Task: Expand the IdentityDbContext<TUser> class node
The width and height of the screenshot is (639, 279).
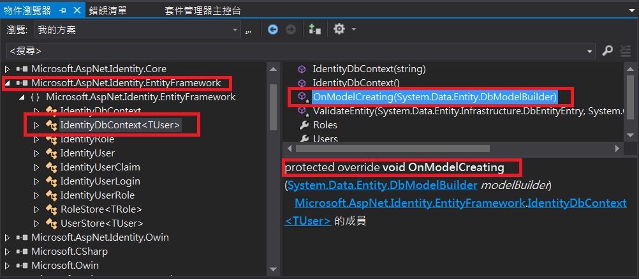Action: (x=36, y=125)
